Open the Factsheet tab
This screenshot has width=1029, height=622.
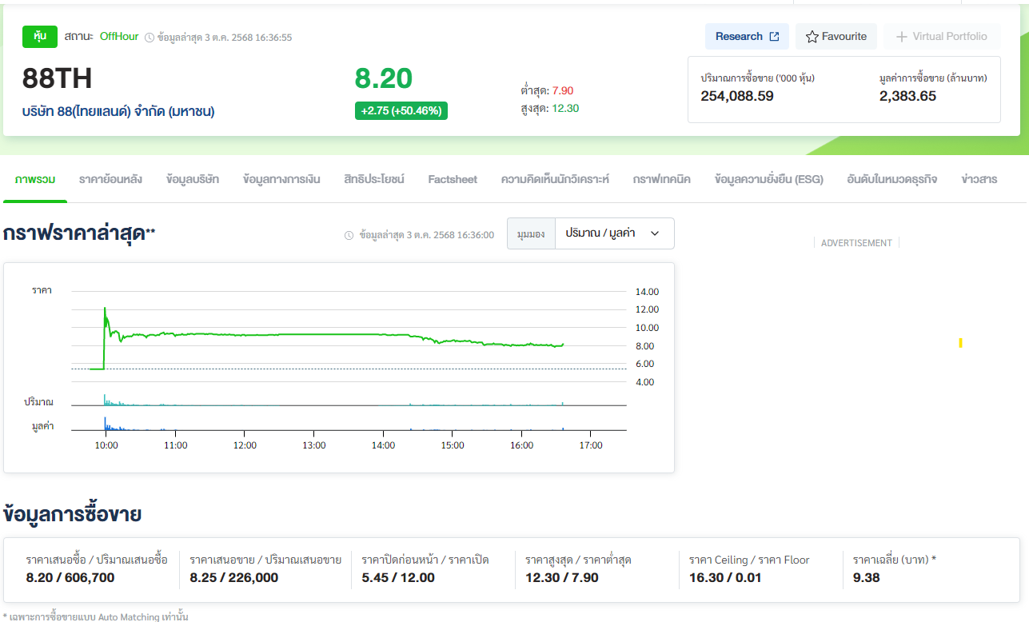453,179
